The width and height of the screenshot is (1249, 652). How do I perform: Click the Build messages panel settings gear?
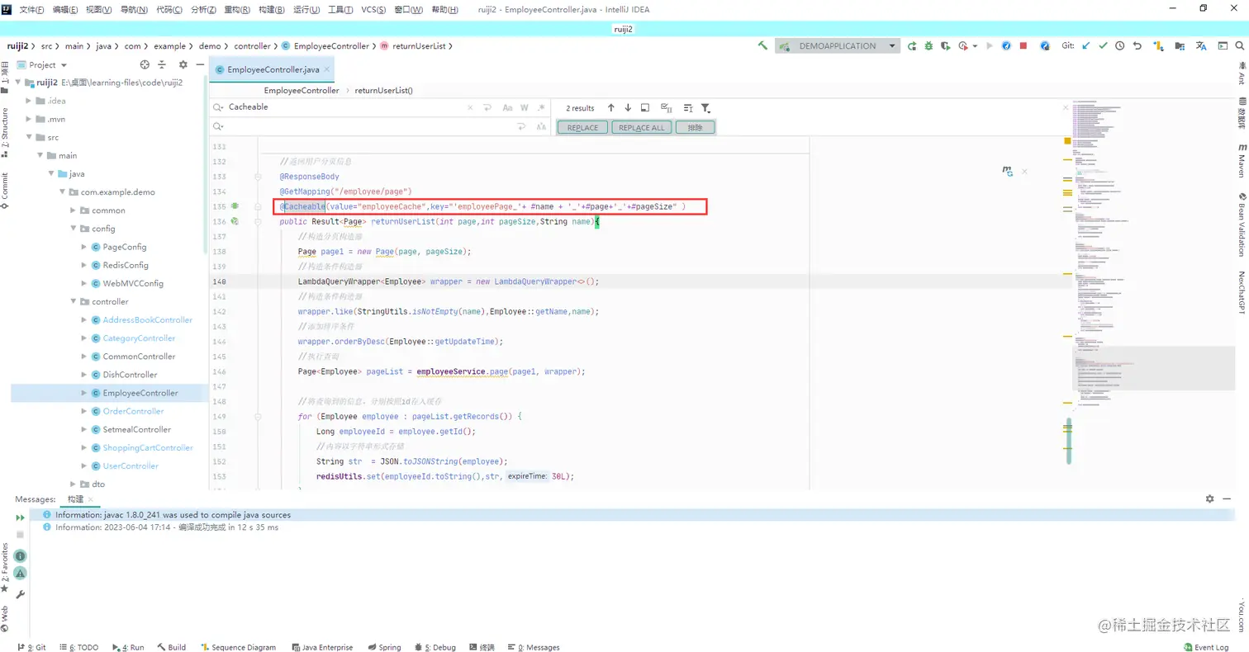click(1209, 499)
